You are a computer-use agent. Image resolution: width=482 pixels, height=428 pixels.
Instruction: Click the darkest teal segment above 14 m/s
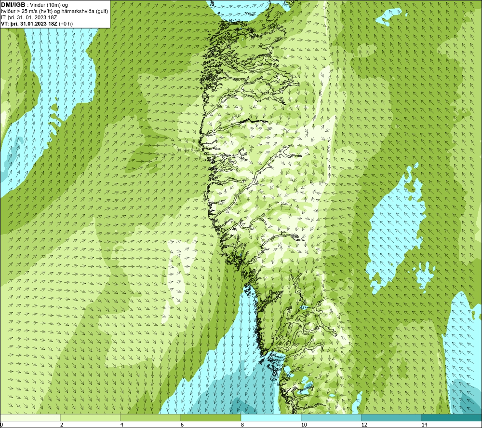point(451,417)
